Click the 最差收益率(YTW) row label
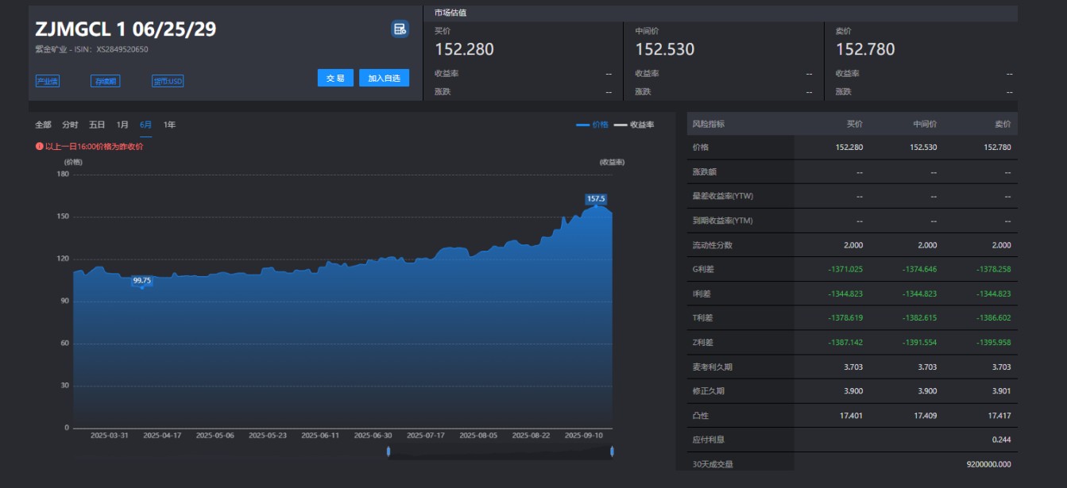The width and height of the screenshot is (1067, 488). (x=723, y=196)
